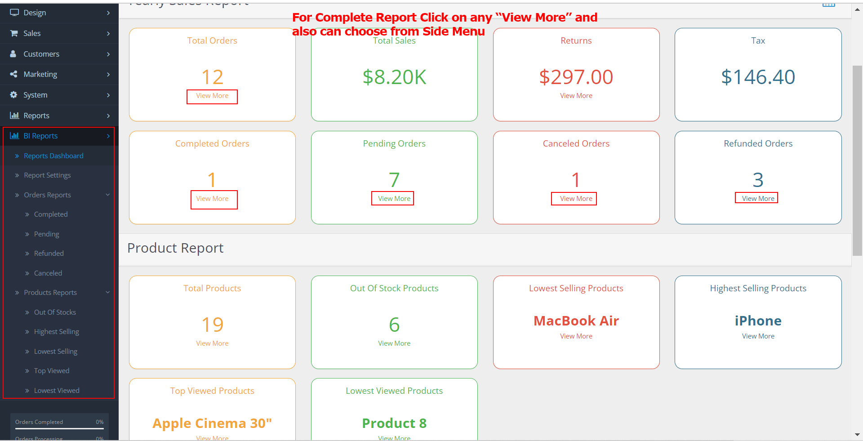Open the Customers menu item
863x441 pixels.
pos(59,54)
